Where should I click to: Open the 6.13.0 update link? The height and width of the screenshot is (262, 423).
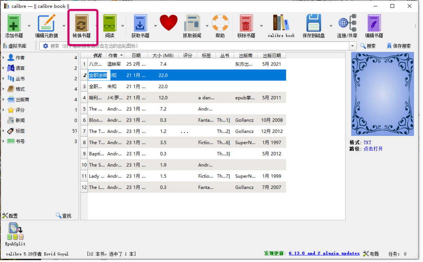coord(324,253)
